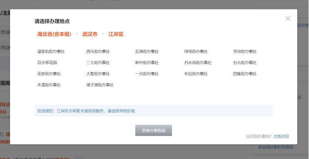The height and width of the screenshot is (159, 309).
Task: Choose 后湖街办事处
Action: click(147, 52)
